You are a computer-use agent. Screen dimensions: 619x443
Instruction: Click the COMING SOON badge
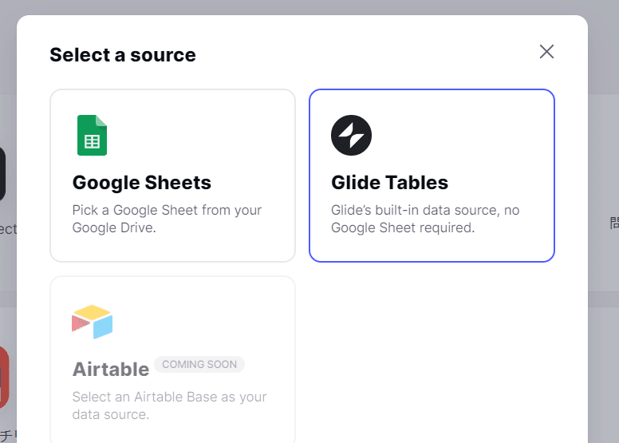[x=199, y=364]
